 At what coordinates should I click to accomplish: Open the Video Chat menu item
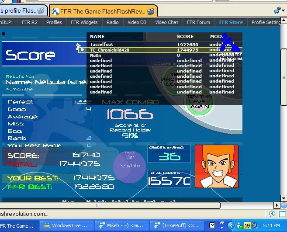(166, 22)
